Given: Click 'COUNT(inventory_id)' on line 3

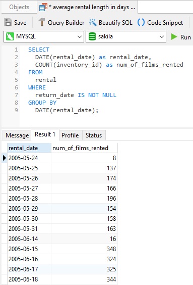Looking at the screenshot, I should [x=69, y=65].
